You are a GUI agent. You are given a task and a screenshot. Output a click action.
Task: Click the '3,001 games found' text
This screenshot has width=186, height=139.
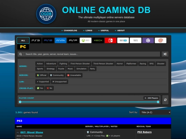pyautogui.click(x=27, y=112)
